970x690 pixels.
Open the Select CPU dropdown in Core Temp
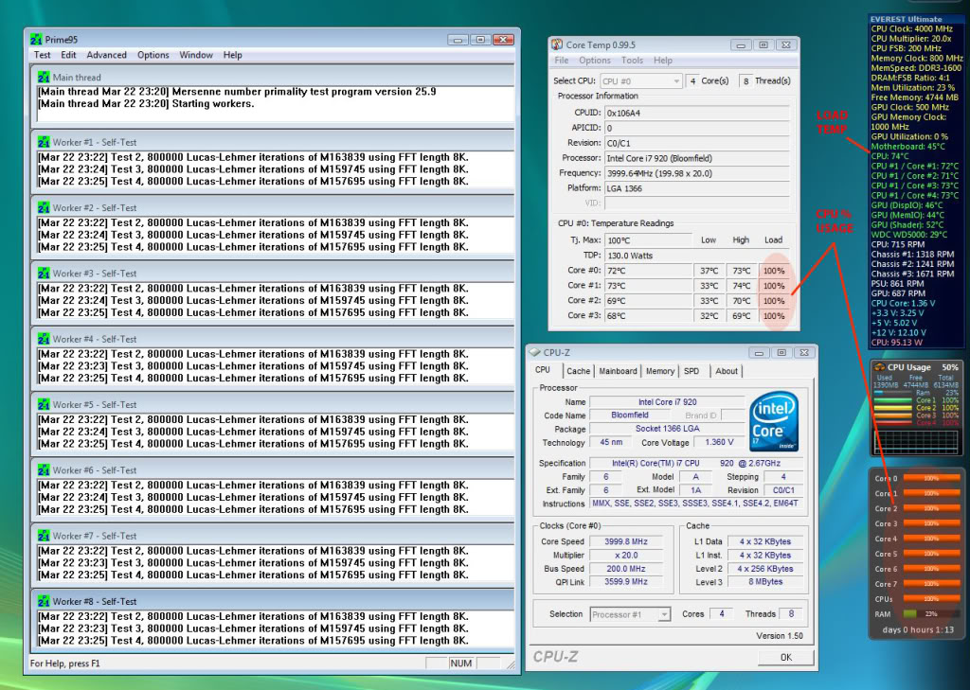click(x=641, y=81)
